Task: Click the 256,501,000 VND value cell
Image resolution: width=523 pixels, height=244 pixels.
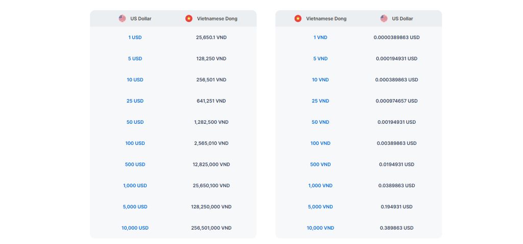Action: [x=211, y=228]
